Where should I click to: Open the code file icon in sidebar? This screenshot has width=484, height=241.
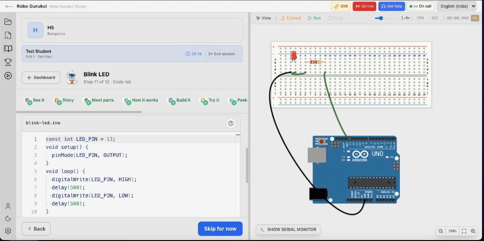[8, 35]
